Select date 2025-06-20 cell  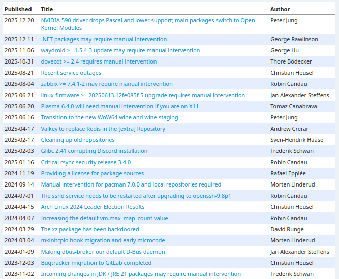tap(19, 106)
